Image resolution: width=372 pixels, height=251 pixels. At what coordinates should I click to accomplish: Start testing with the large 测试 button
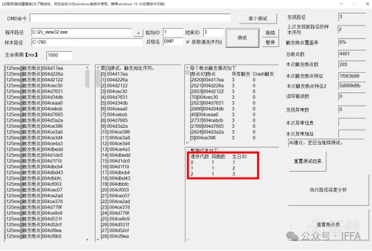242,38
